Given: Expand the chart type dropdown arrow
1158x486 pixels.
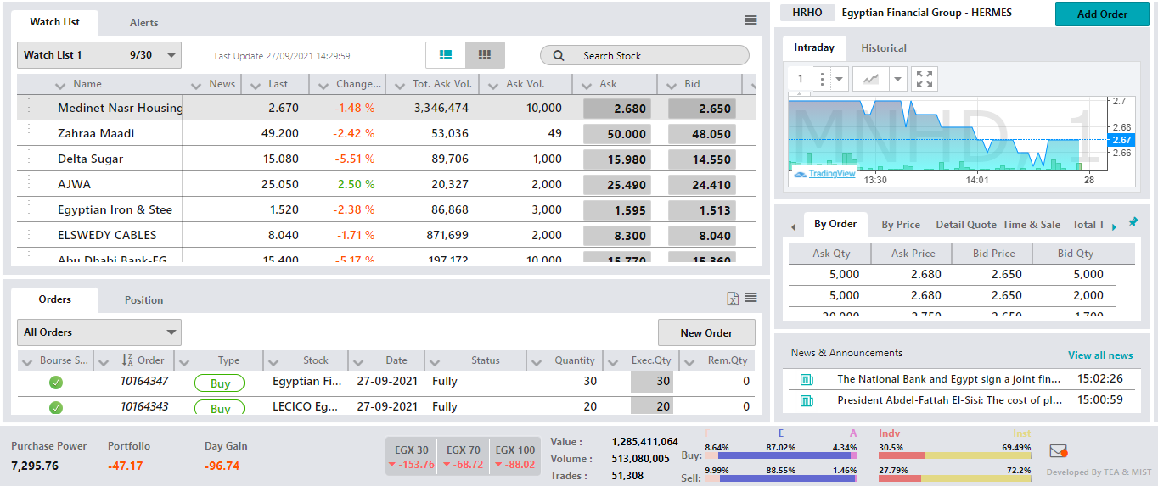Looking at the screenshot, I should tap(898, 79).
